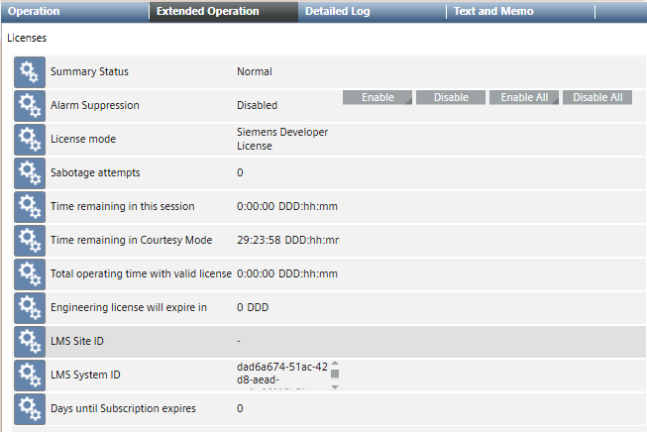Image resolution: width=647 pixels, height=432 pixels.
Task: Select the Extended Operation tab
Action: coord(208,12)
